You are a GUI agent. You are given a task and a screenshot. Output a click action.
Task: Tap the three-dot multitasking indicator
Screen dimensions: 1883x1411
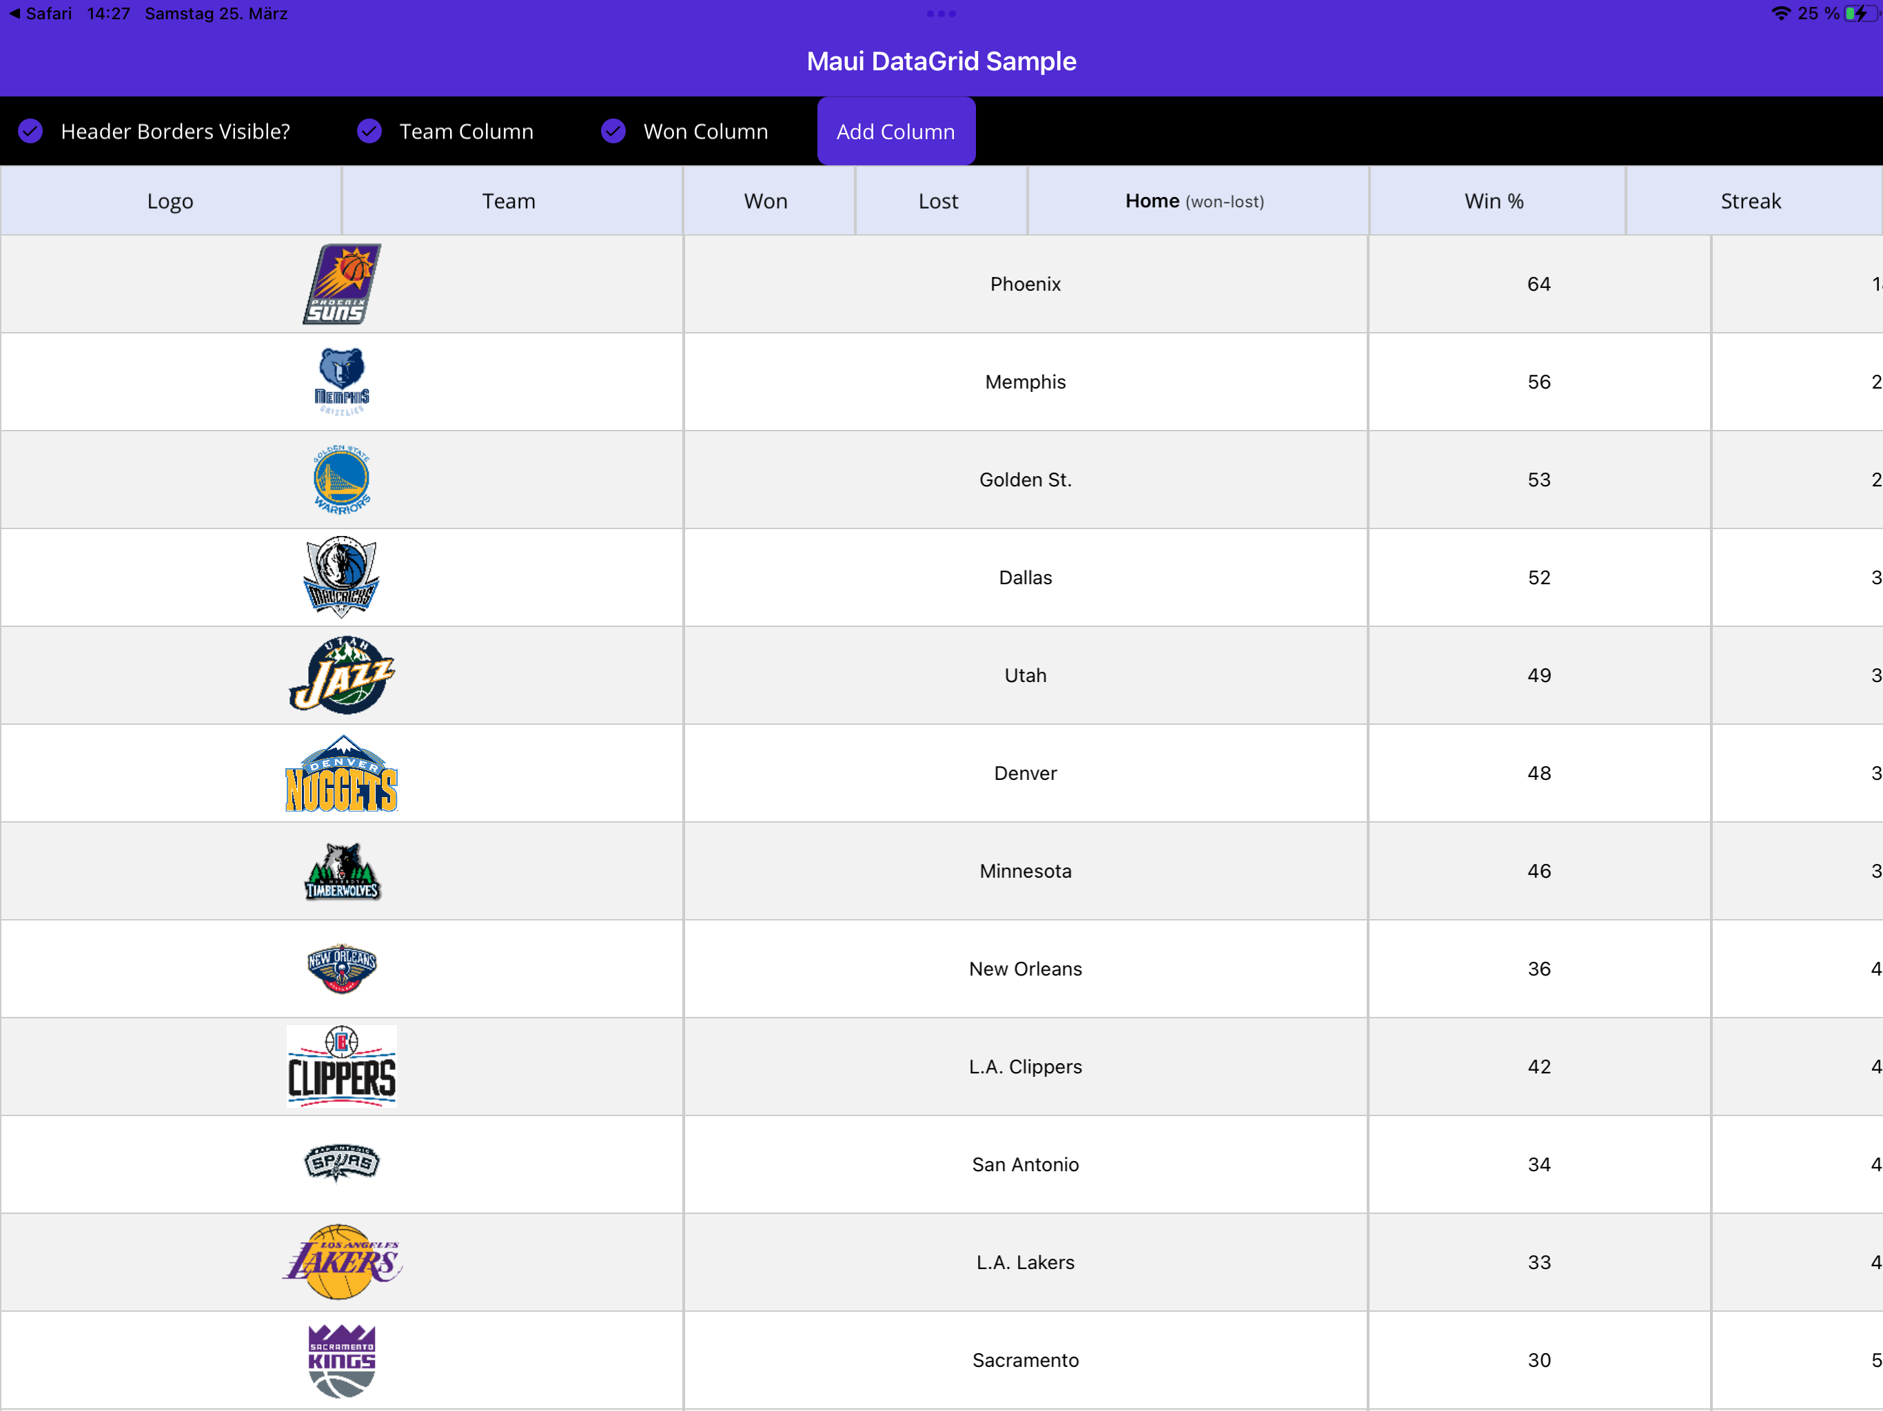coord(941,14)
